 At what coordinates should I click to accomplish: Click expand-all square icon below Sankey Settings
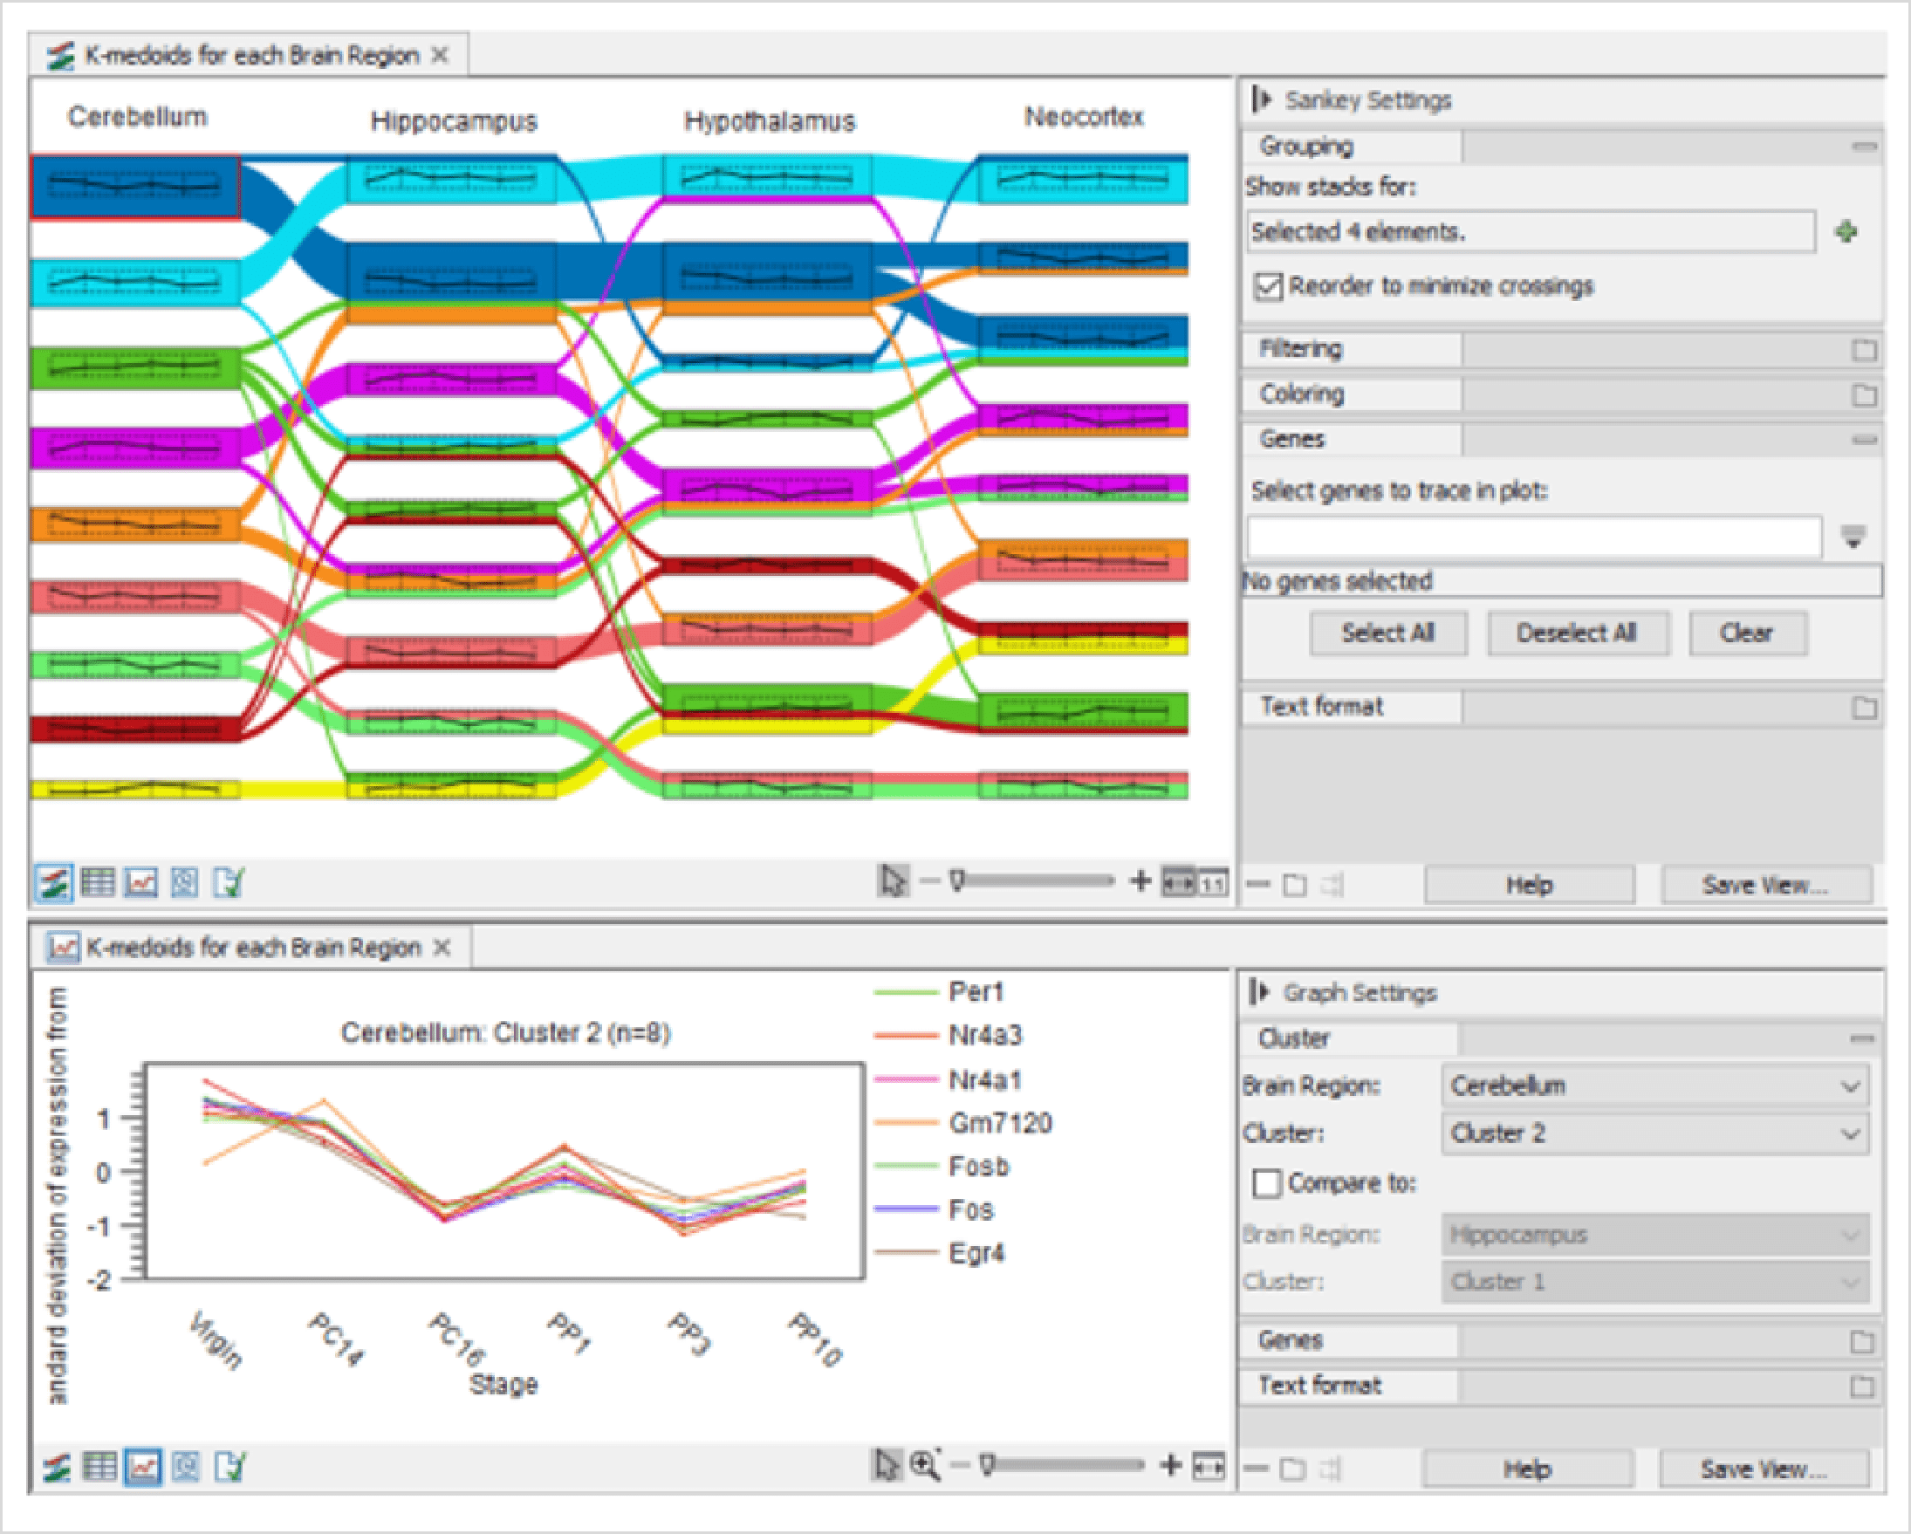click(1295, 885)
